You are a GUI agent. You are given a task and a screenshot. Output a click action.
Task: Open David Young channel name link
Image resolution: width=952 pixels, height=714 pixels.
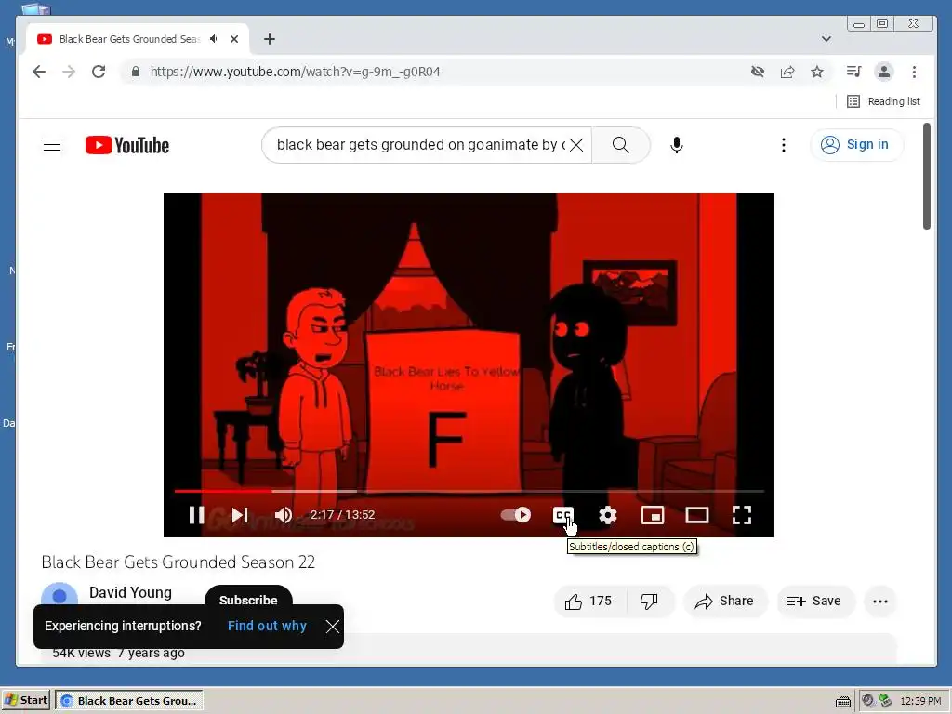tap(130, 592)
